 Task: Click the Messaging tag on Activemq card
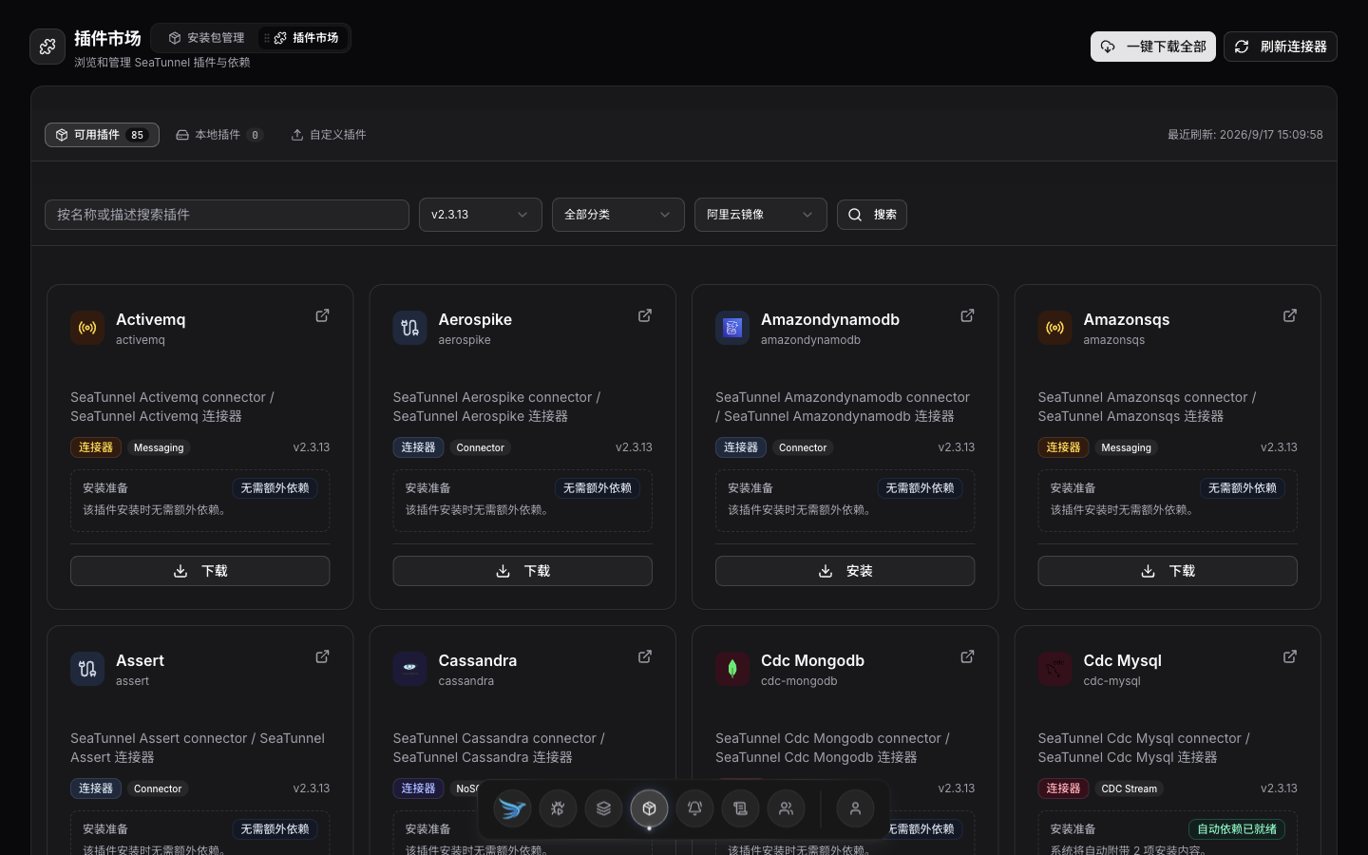coord(159,447)
